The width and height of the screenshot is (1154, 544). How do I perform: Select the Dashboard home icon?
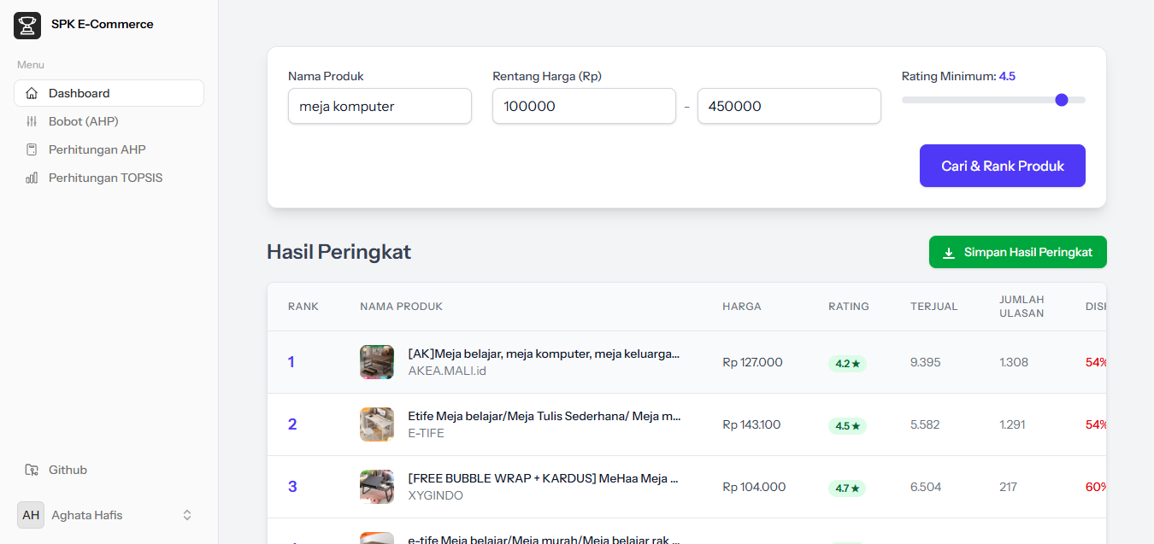point(32,92)
